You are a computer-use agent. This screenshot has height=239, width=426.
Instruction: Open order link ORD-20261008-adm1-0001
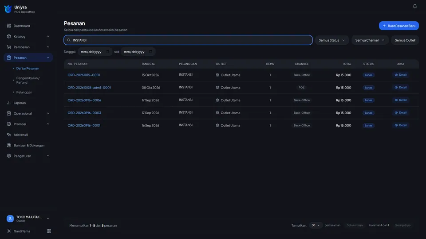pyautogui.click(x=89, y=88)
